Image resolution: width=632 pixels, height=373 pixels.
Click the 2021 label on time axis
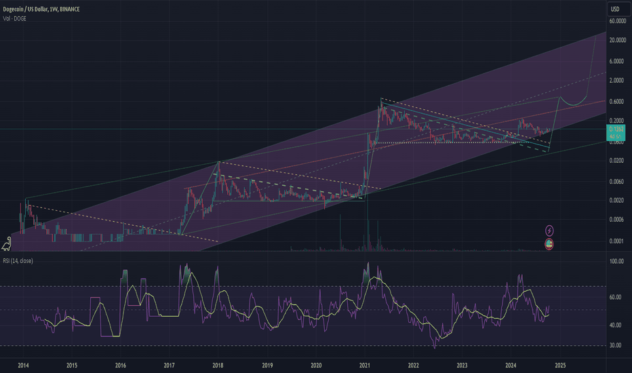365,366
